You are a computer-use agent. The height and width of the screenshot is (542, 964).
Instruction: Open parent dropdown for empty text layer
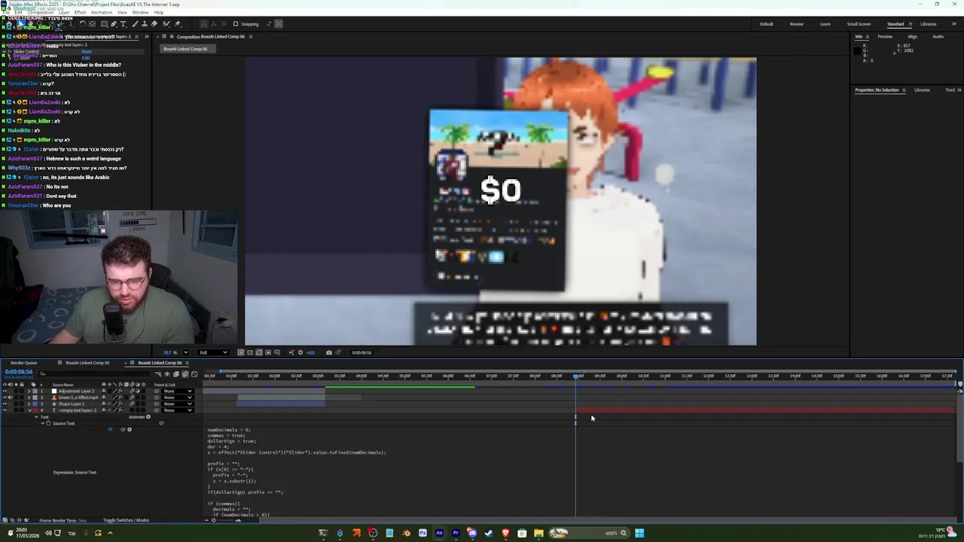click(178, 410)
